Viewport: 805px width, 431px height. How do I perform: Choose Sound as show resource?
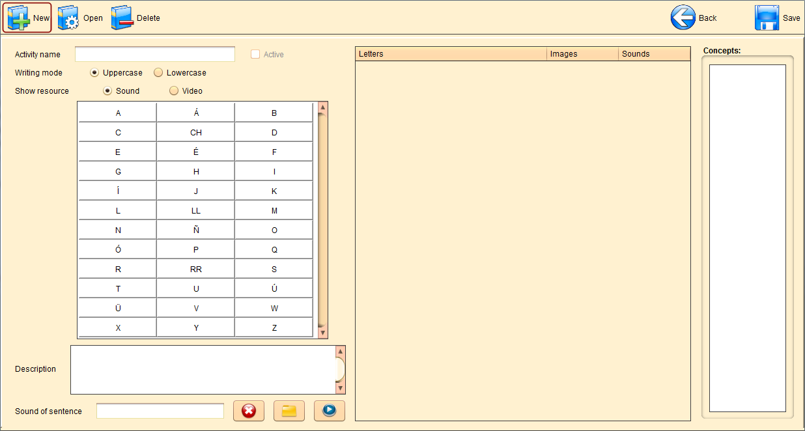[107, 90]
